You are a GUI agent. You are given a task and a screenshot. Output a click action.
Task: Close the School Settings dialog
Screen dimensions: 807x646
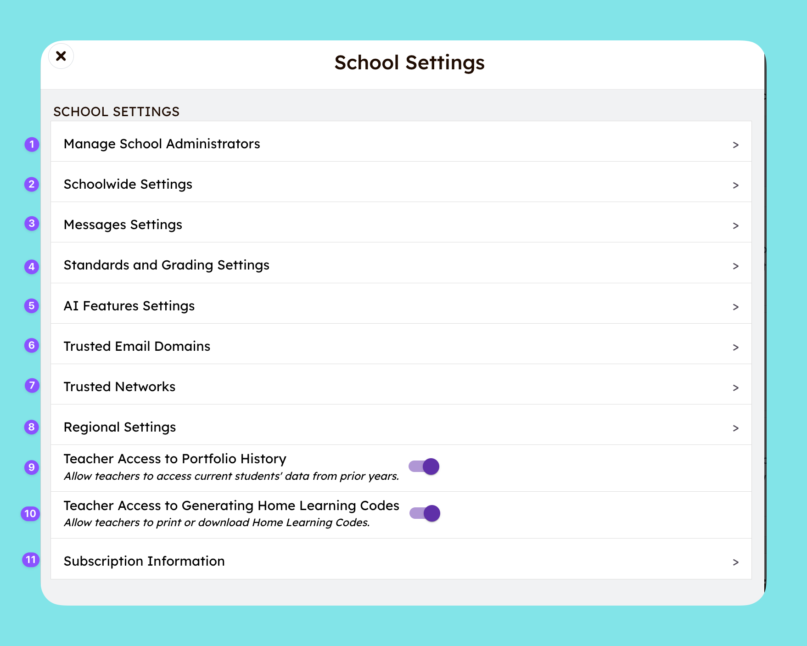click(x=61, y=56)
